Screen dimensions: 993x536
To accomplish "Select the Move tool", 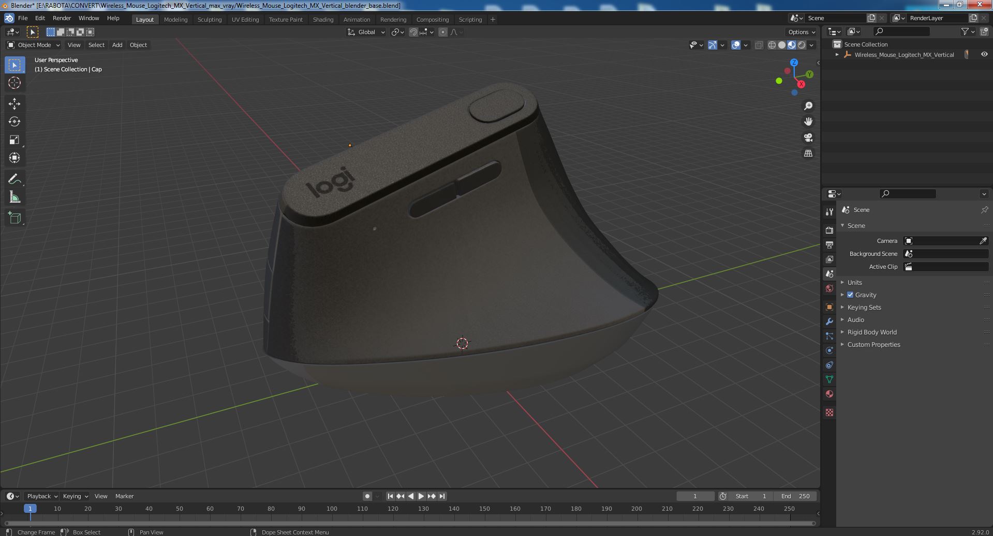I will coord(14,104).
